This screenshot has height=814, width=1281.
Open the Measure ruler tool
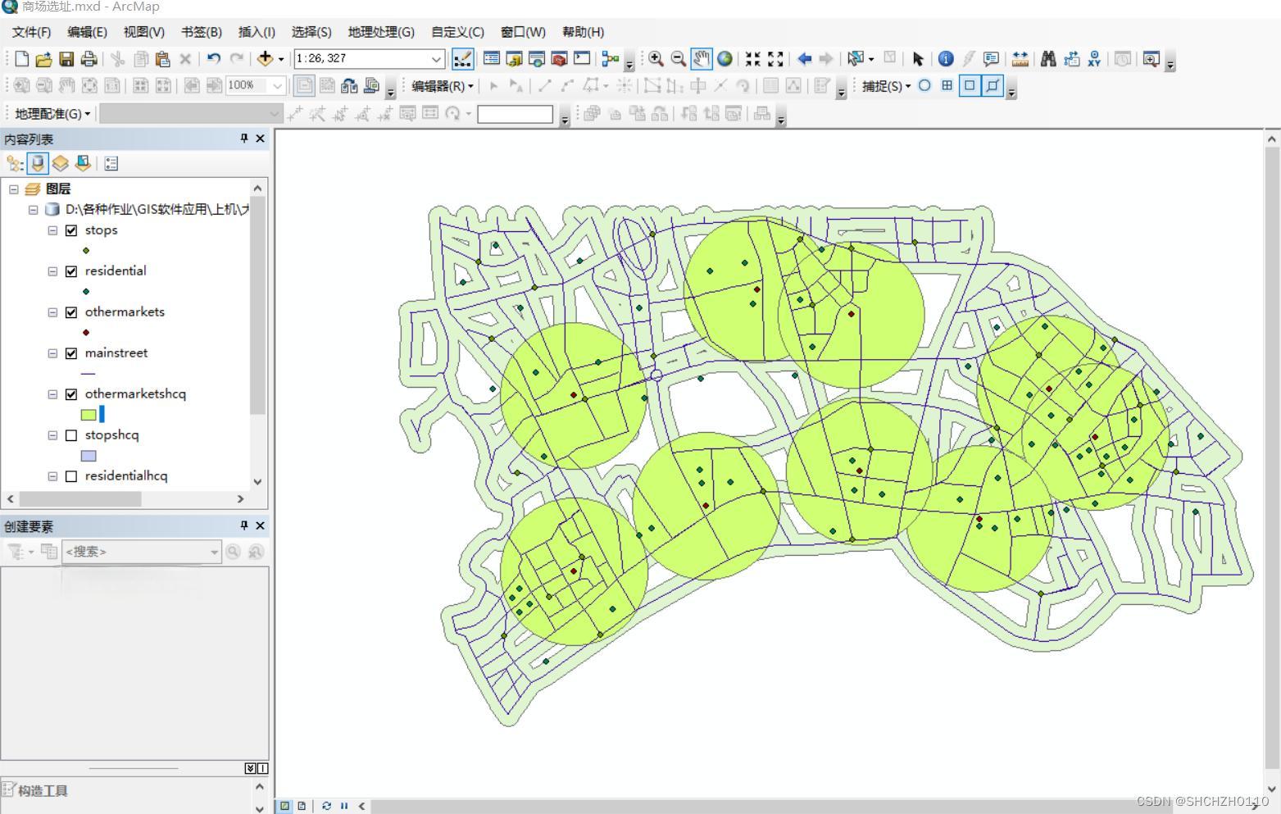(x=1020, y=59)
